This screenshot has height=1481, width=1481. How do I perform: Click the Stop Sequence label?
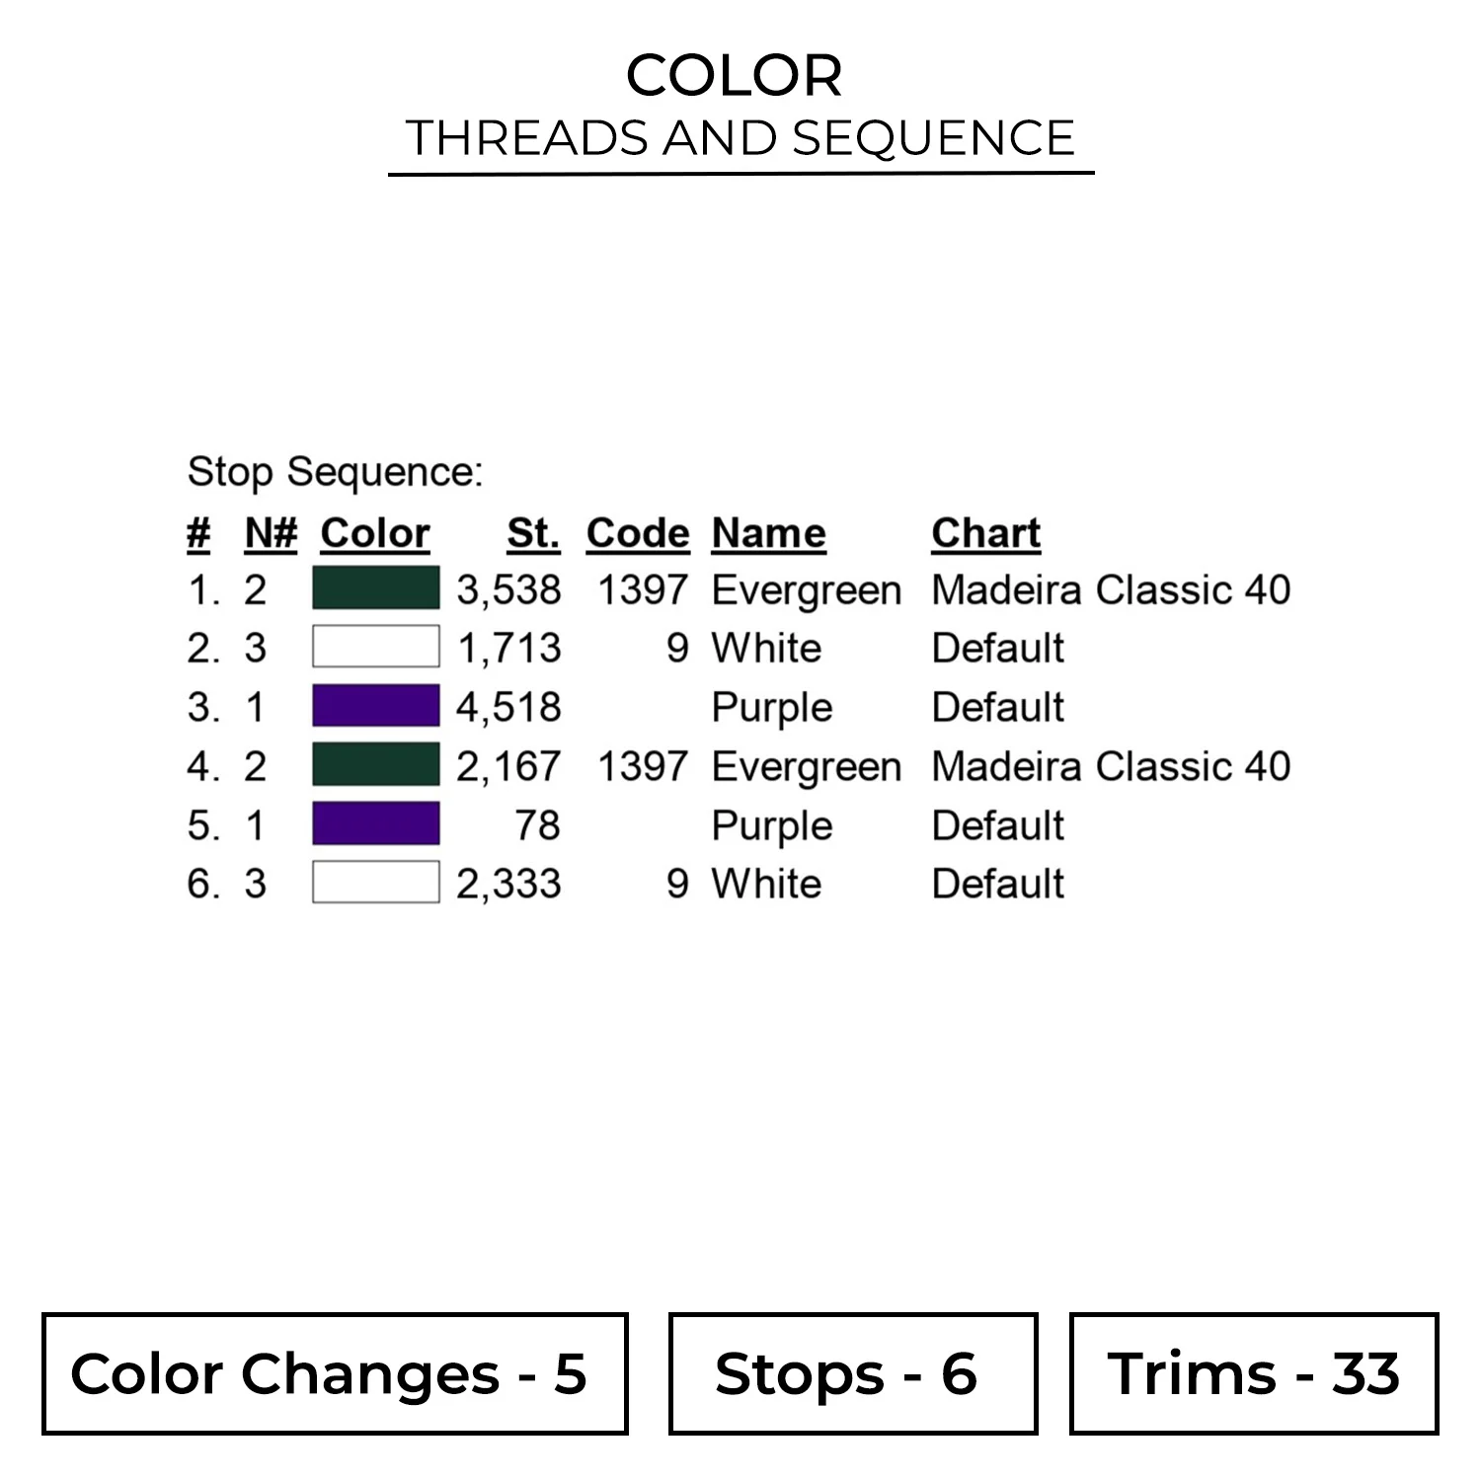click(336, 472)
